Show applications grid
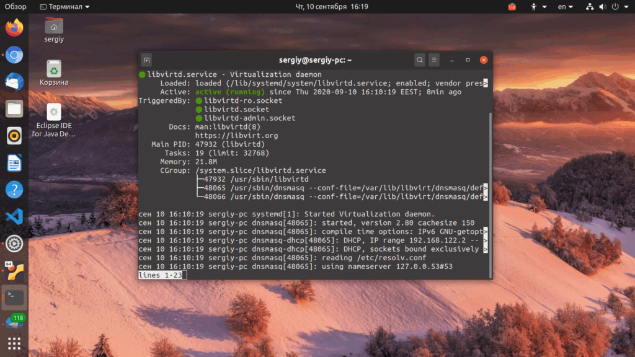The width and height of the screenshot is (635, 357). (x=14, y=343)
